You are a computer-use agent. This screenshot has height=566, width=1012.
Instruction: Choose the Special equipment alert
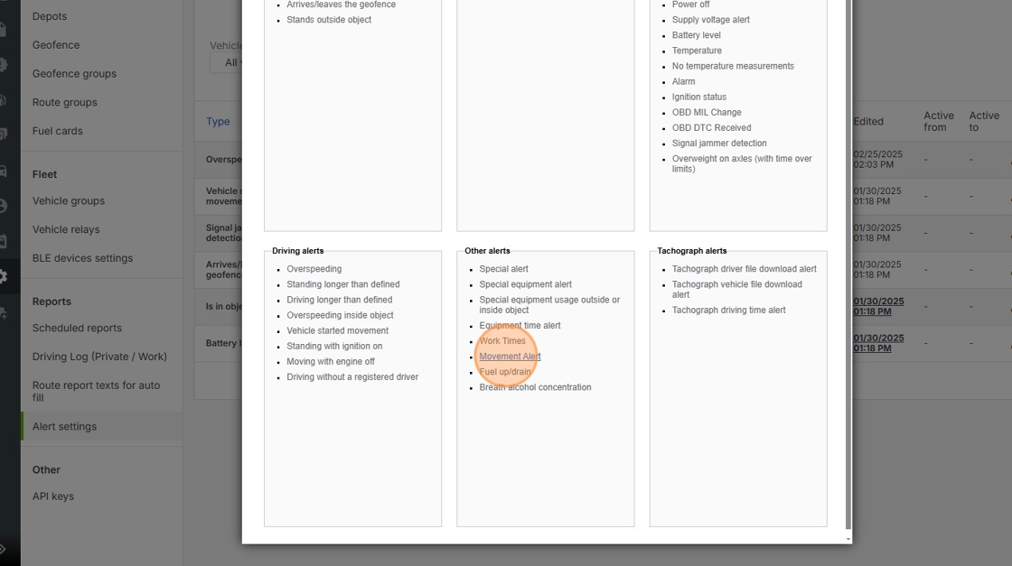click(525, 284)
